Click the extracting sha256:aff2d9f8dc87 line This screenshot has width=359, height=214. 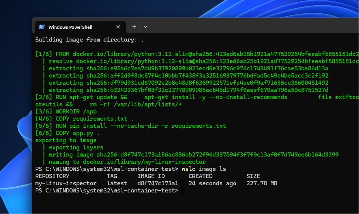pos(189,76)
